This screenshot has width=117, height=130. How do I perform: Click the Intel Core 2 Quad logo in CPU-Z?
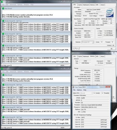110,13
